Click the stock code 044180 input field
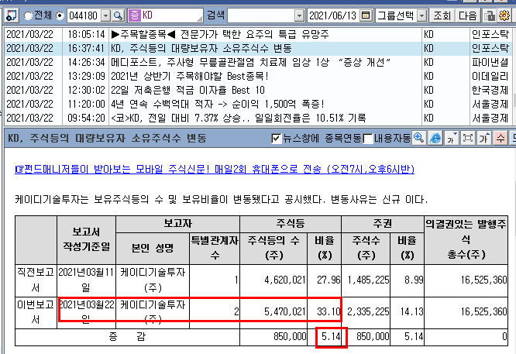 coord(84,15)
